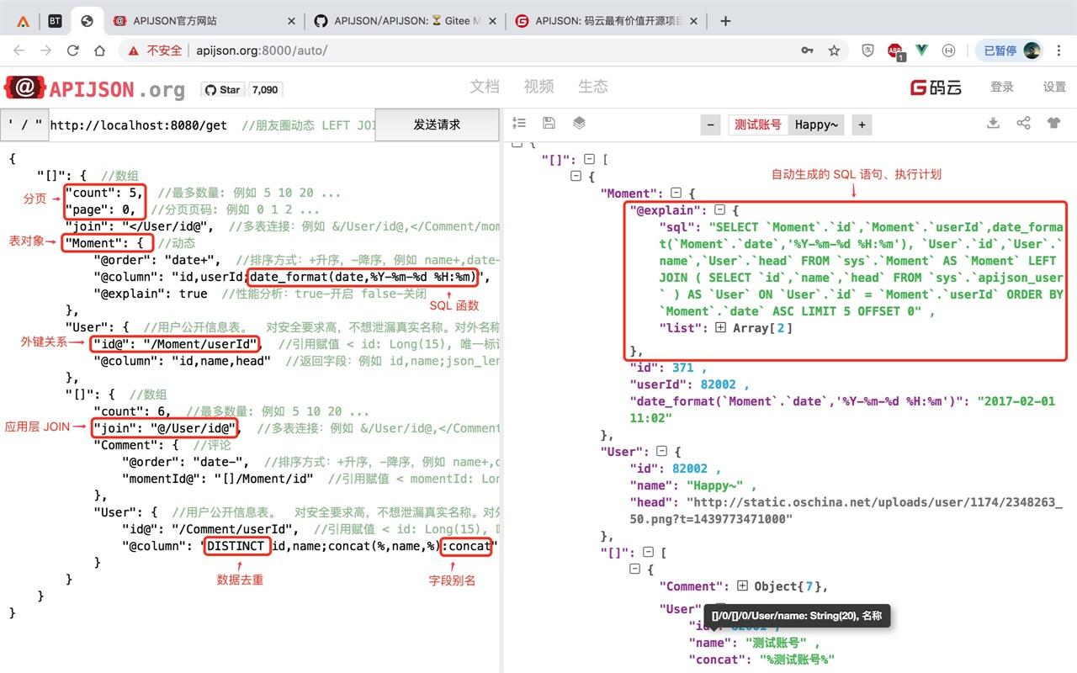Open the 登录 login link
This screenshot has width=1077, height=673.
[x=1002, y=86]
